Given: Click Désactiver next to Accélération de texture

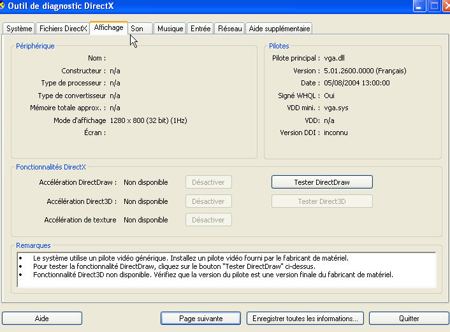Looking at the screenshot, I should pos(208,220).
